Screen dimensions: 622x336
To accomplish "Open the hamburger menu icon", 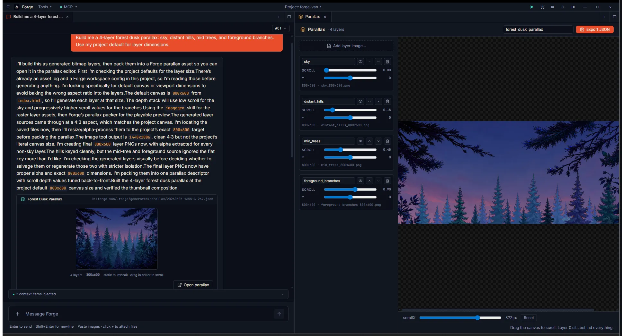I will (8, 7).
